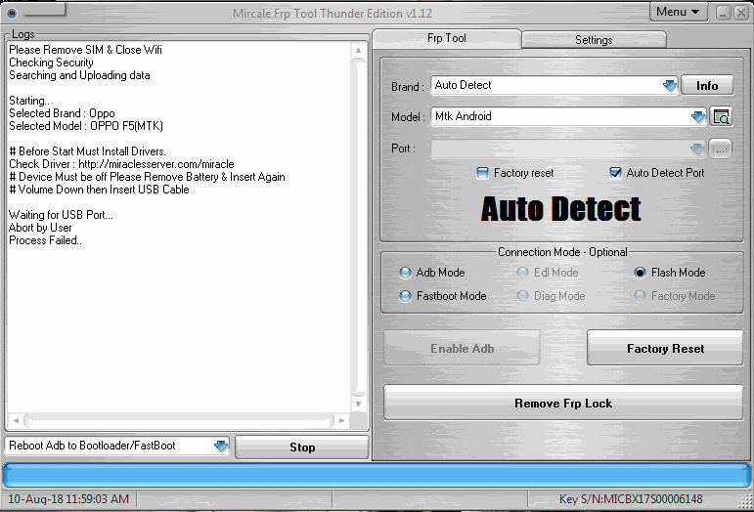Click 'Abort by User' log line
The width and height of the screenshot is (754, 512).
[40, 228]
